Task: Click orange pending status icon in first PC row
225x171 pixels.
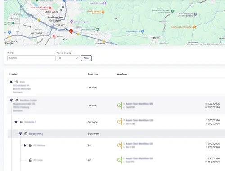Action: [119, 145]
